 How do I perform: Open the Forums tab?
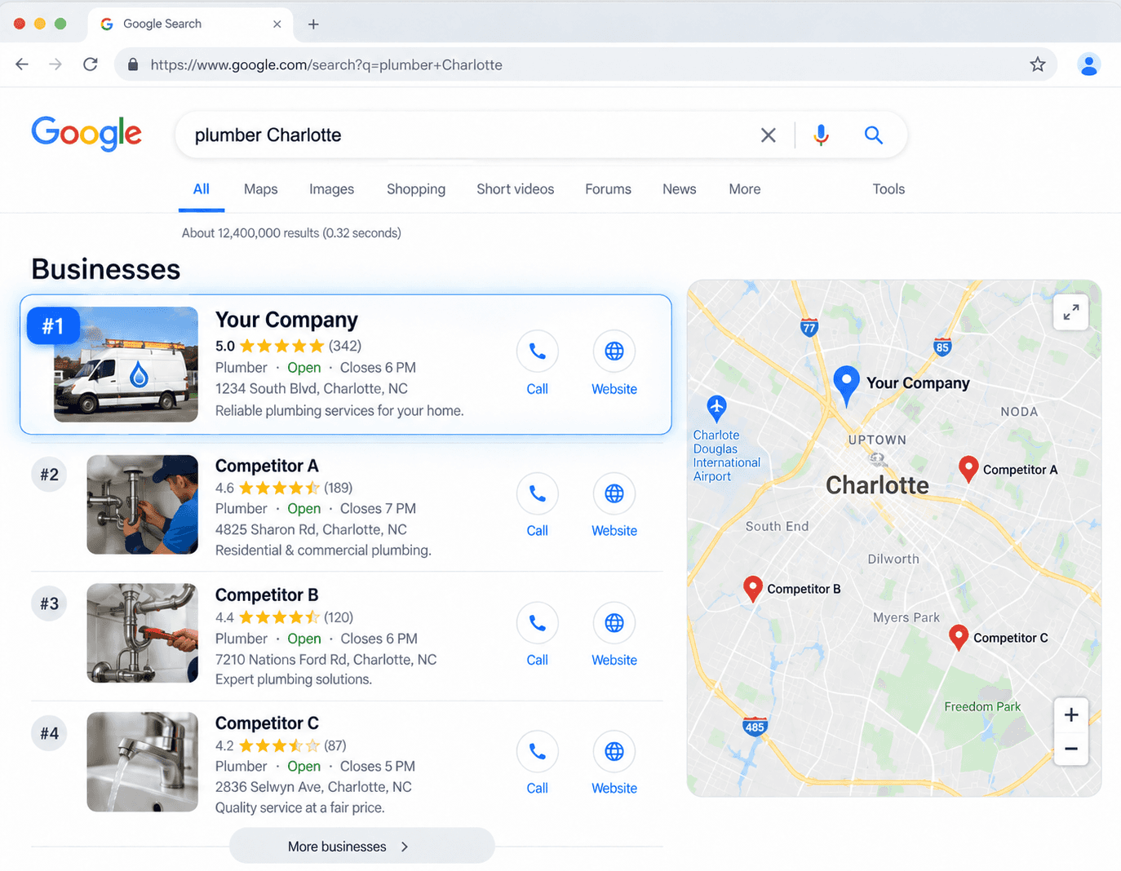pos(608,189)
